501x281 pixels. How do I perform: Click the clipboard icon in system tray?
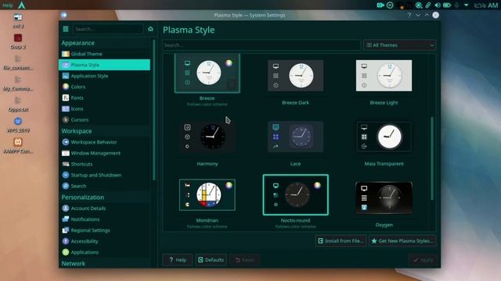[427, 5]
